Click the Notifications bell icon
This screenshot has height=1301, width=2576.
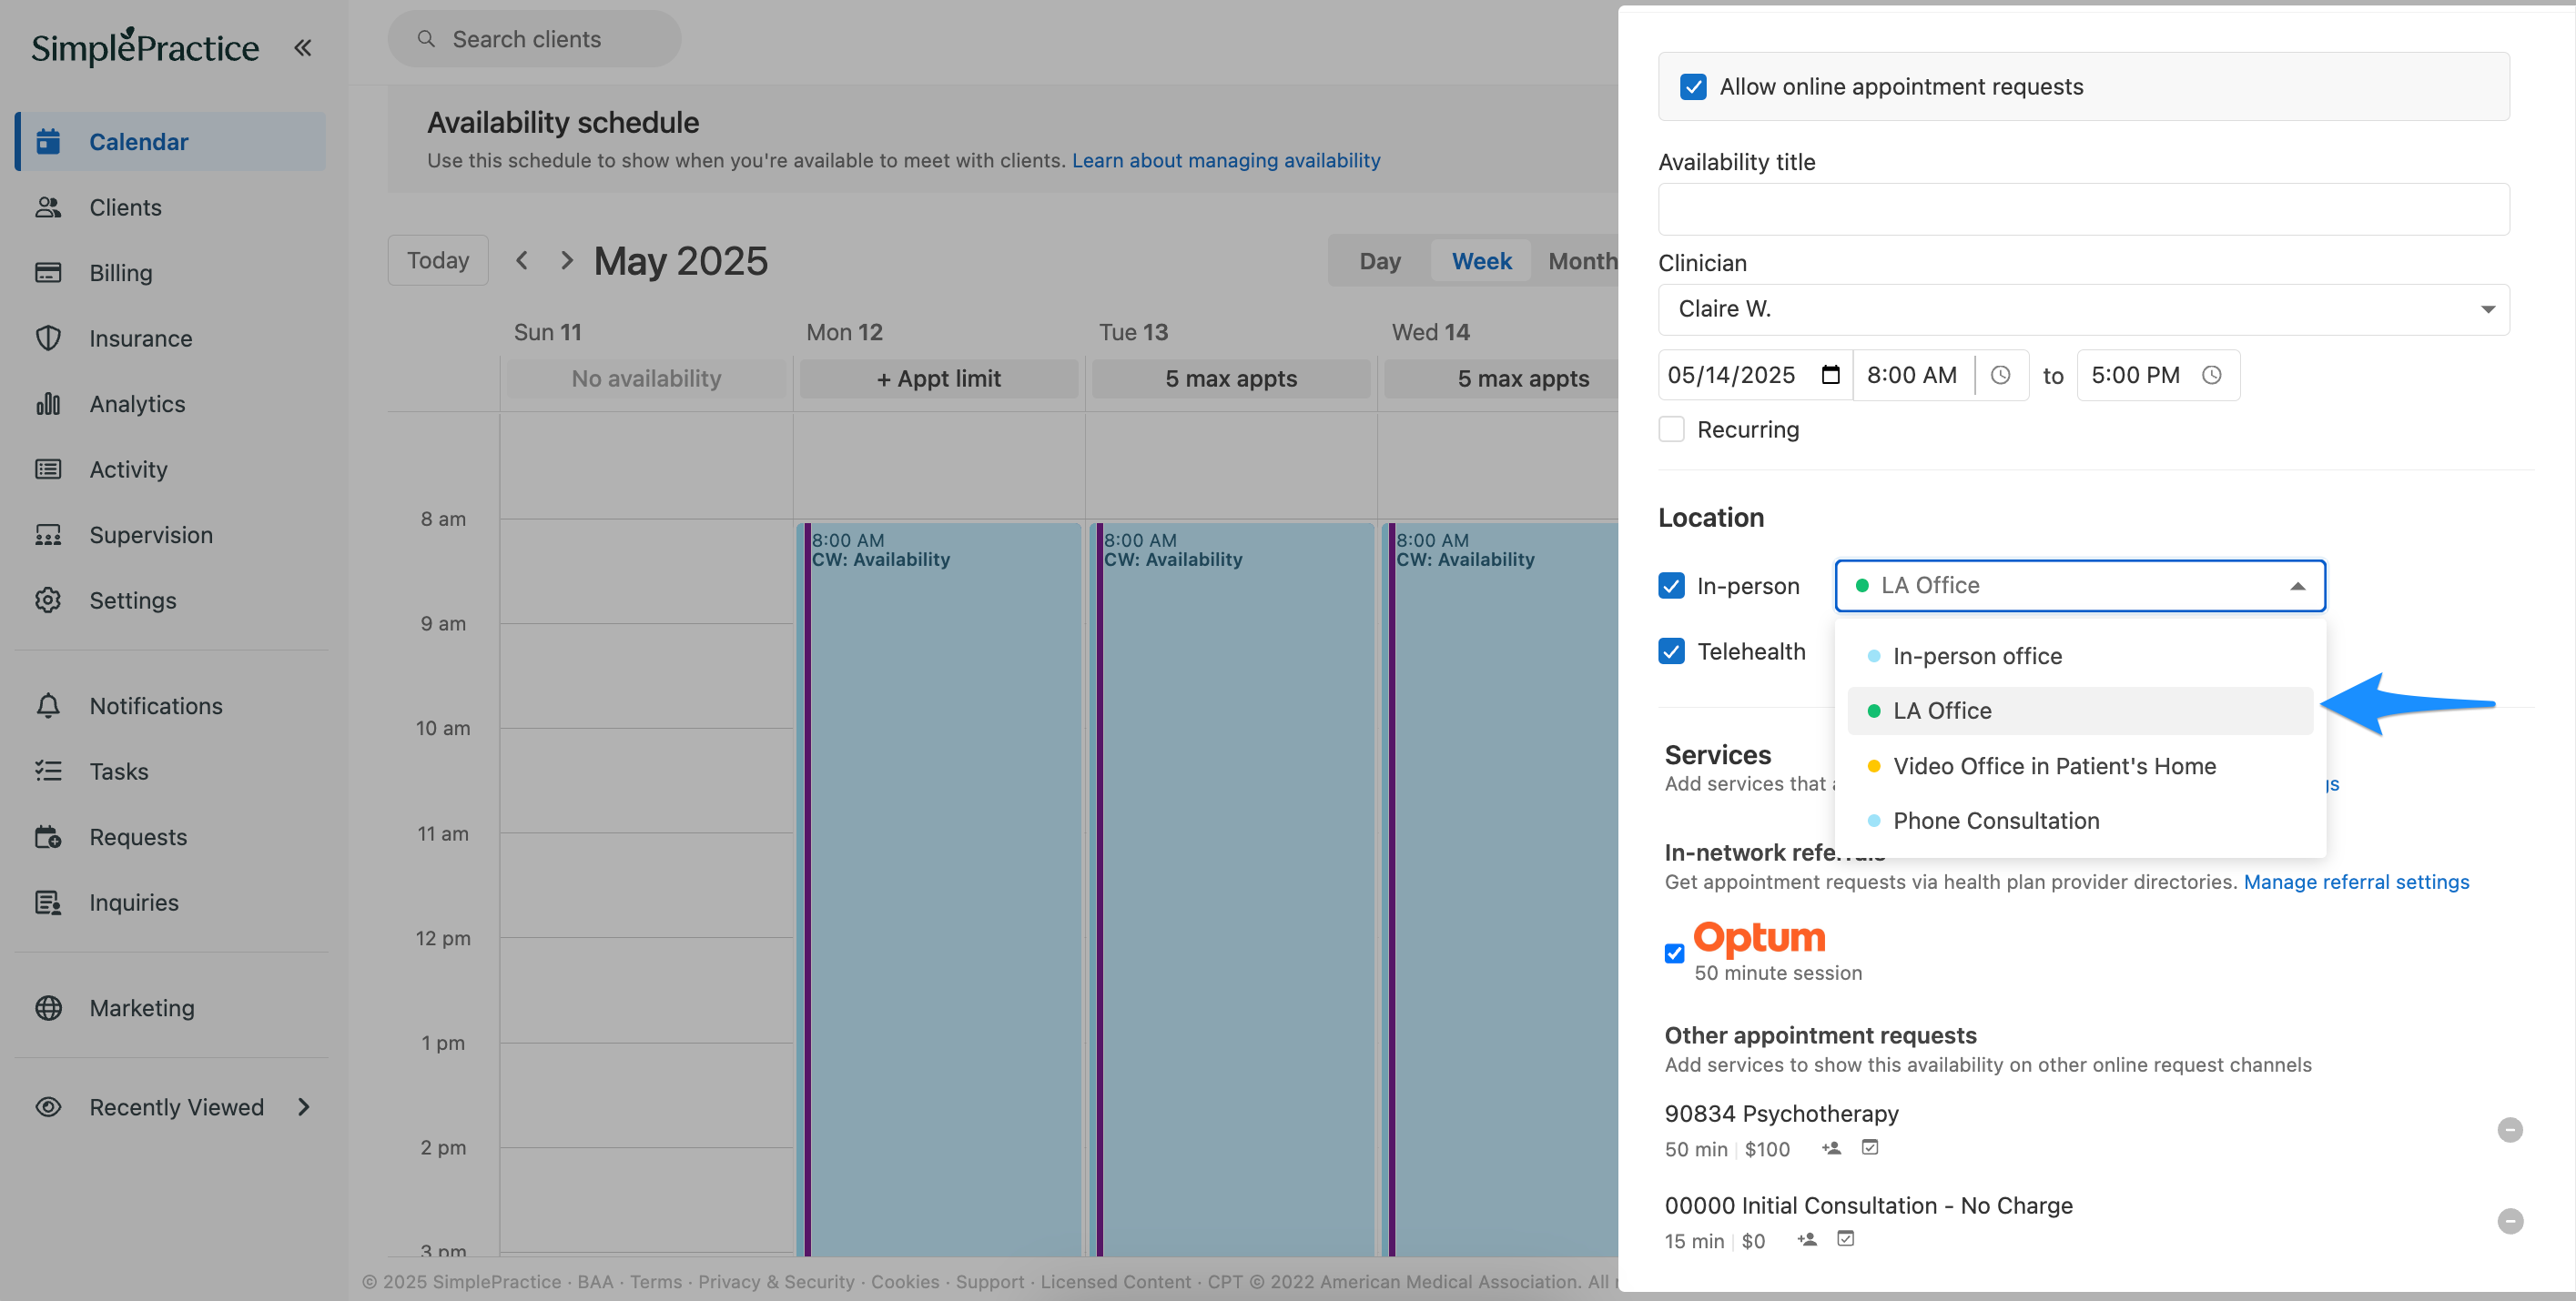pos(48,705)
